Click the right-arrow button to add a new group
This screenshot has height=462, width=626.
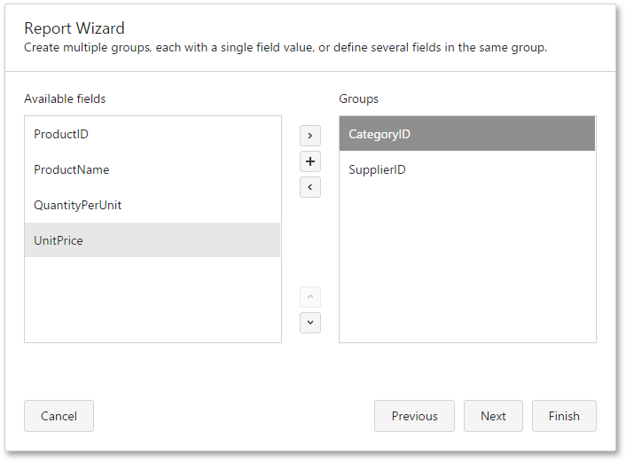pos(310,136)
